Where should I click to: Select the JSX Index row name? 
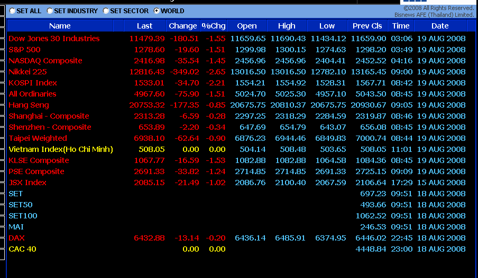(x=27, y=183)
